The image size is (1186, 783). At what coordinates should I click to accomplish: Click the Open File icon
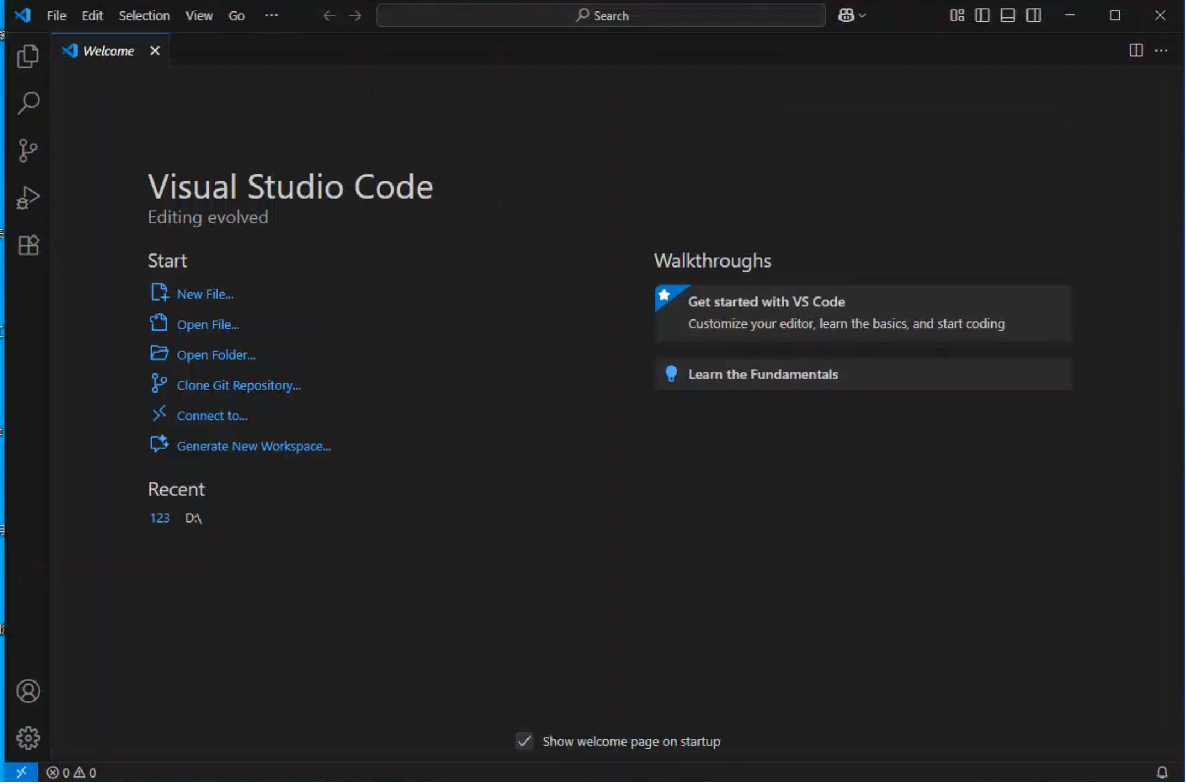pos(159,323)
